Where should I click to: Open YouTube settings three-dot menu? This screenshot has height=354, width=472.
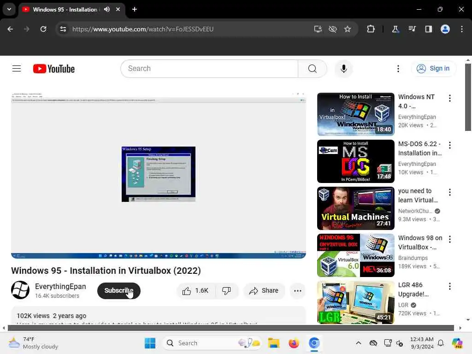tap(398, 69)
